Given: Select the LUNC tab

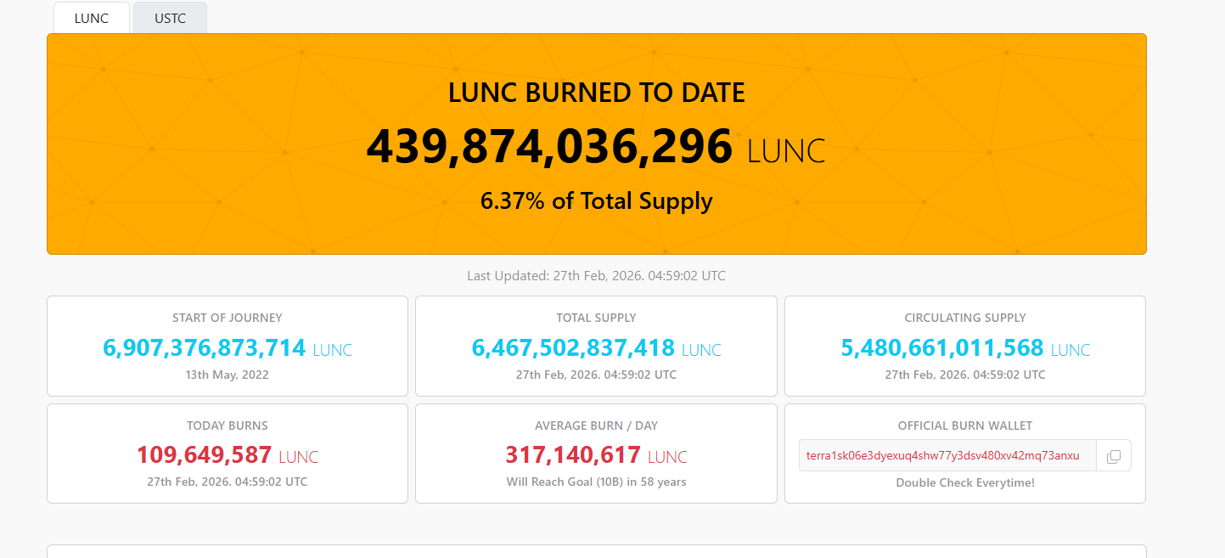Looking at the screenshot, I should pos(91,17).
